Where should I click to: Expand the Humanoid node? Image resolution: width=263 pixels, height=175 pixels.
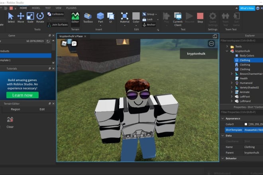click(x=232, y=83)
